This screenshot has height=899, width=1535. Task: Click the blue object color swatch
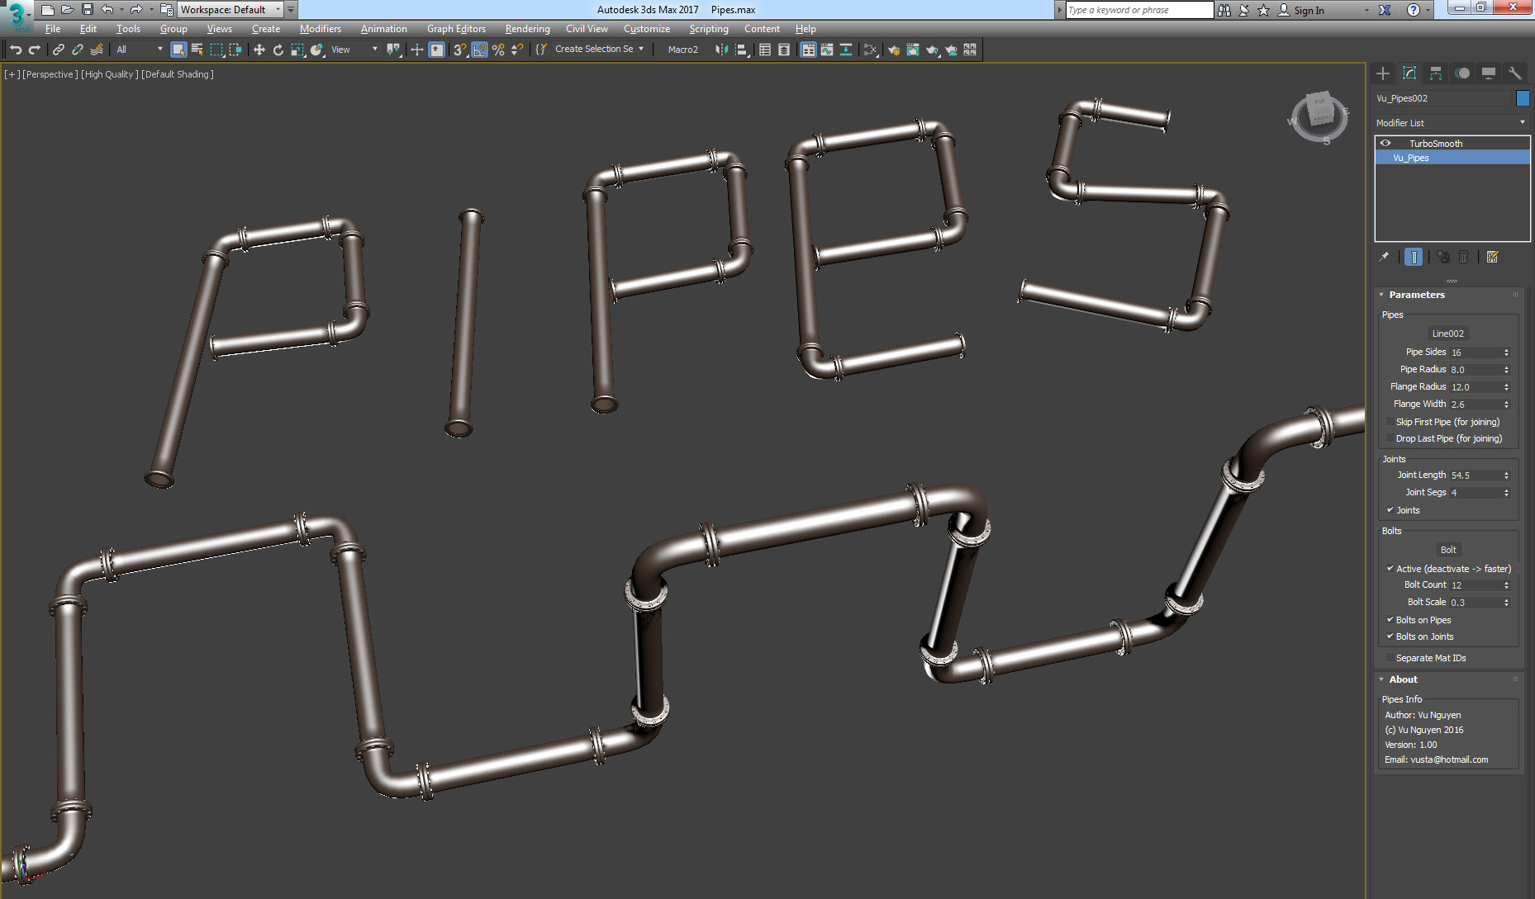(x=1523, y=98)
